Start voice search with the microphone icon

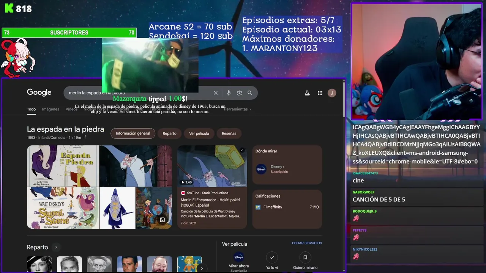(229, 93)
